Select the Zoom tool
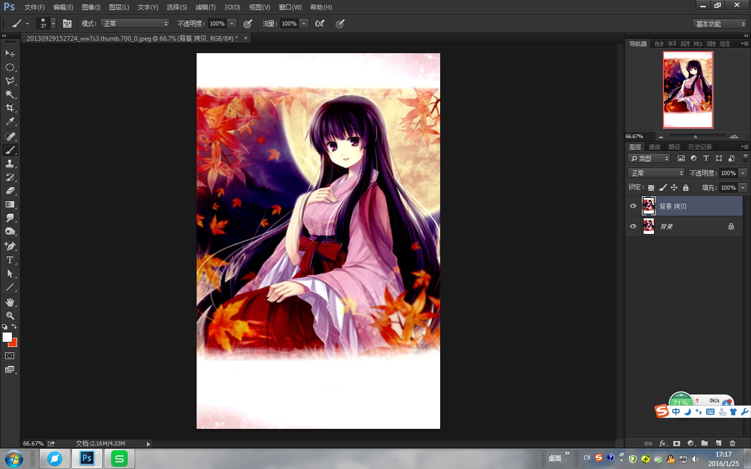This screenshot has width=751, height=469. 10,316
